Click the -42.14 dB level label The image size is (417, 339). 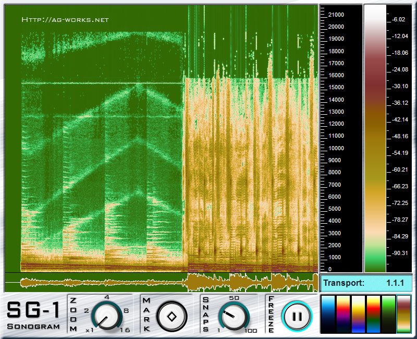point(400,119)
